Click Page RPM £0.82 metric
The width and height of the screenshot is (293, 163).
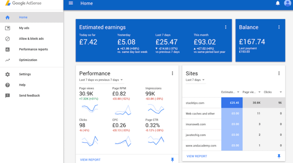coord(119,94)
